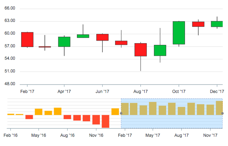Click the Aug '16 navigator axis label
Image resolution: width=228 pixels, height=146 pixels.
click(67, 135)
